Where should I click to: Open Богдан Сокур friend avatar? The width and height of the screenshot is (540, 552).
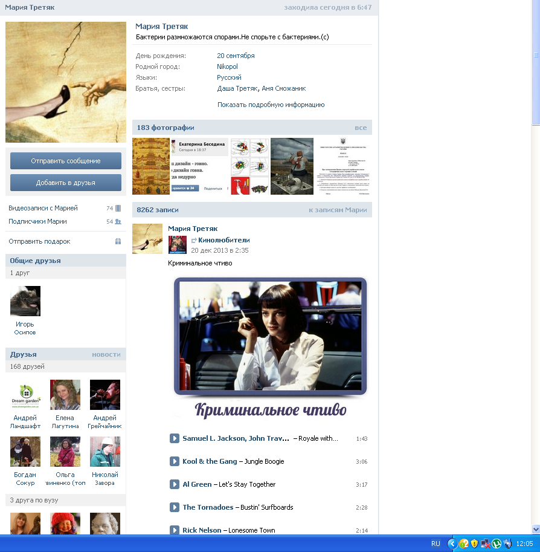coord(25,452)
